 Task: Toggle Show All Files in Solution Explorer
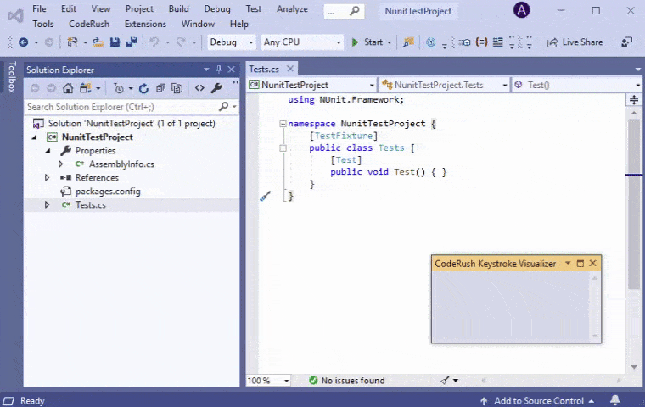pyautogui.click(x=177, y=88)
